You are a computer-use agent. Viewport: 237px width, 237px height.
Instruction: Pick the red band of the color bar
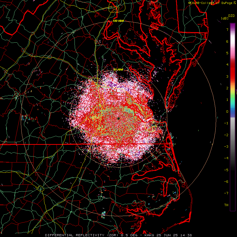233,71
